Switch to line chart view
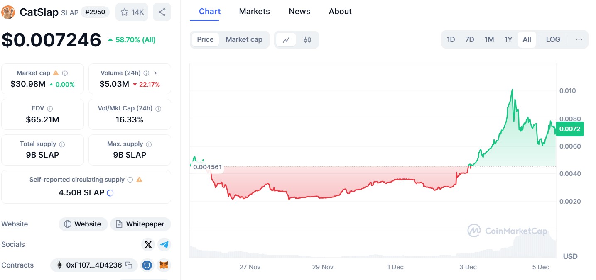Viewport: 596px width, 280px height. pos(286,40)
